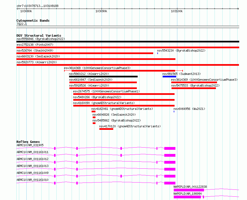Open gene label ARMC10|NM_001161011
The height and width of the screenshot is (200, 247).
(x=32, y=152)
